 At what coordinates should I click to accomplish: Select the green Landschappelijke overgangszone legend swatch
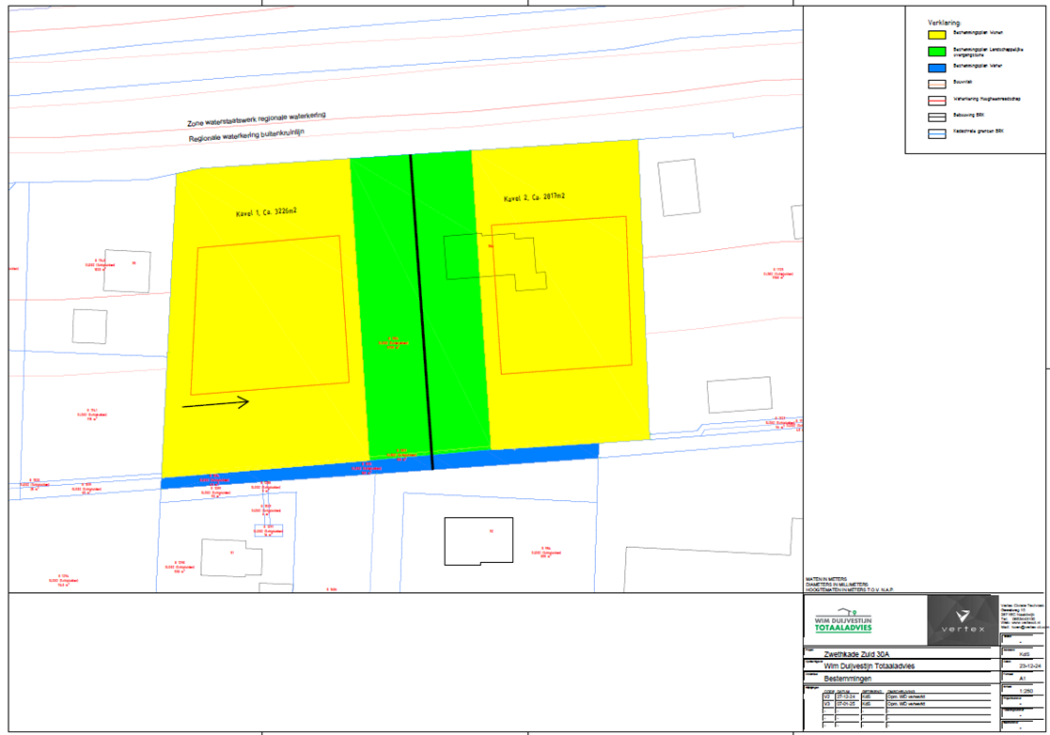pyautogui.click(x=936, y=51)
